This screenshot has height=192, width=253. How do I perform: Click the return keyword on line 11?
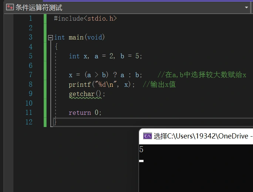[x=80, y=113]
